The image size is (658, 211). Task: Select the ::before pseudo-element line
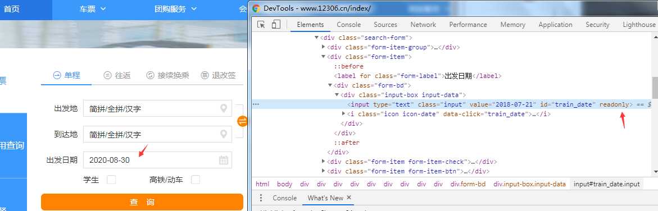[348, 66]
